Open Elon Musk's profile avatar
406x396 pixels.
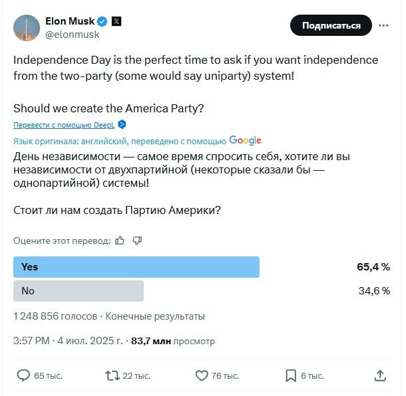pos(25,27)
